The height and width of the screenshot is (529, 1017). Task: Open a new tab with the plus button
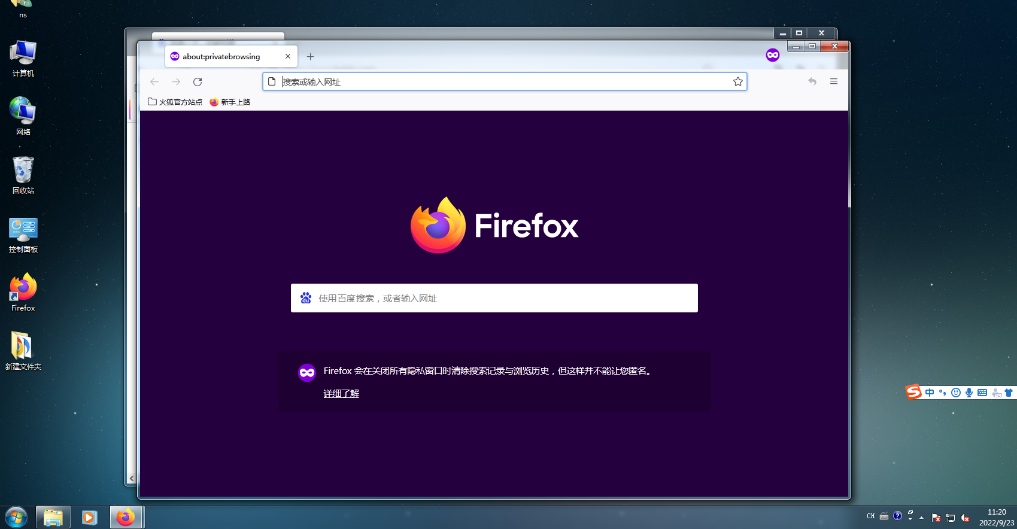coord(310,57)
